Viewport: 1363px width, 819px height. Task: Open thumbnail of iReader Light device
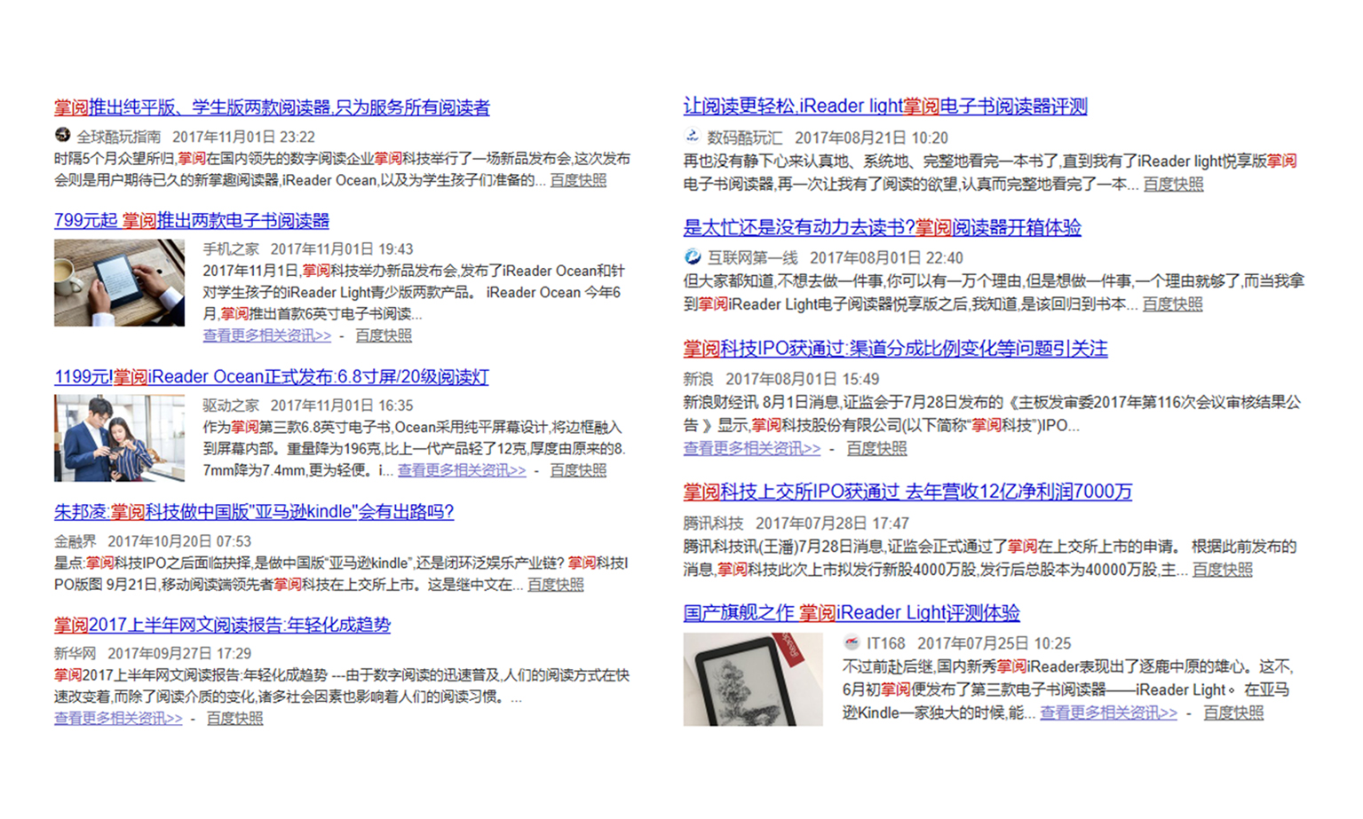point(753,679)
